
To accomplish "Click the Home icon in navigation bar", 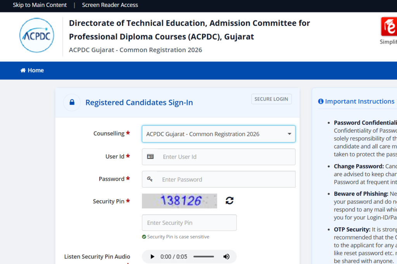I will point(23,70).
